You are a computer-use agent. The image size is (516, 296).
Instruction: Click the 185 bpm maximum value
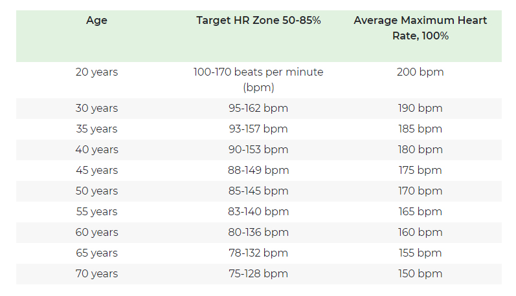(x=420, y=129)
